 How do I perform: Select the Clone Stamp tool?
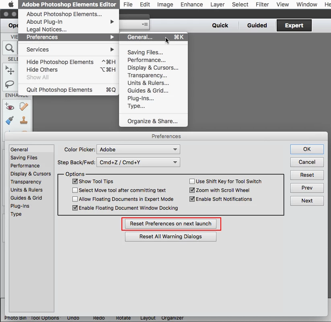(x=24, y=120)
